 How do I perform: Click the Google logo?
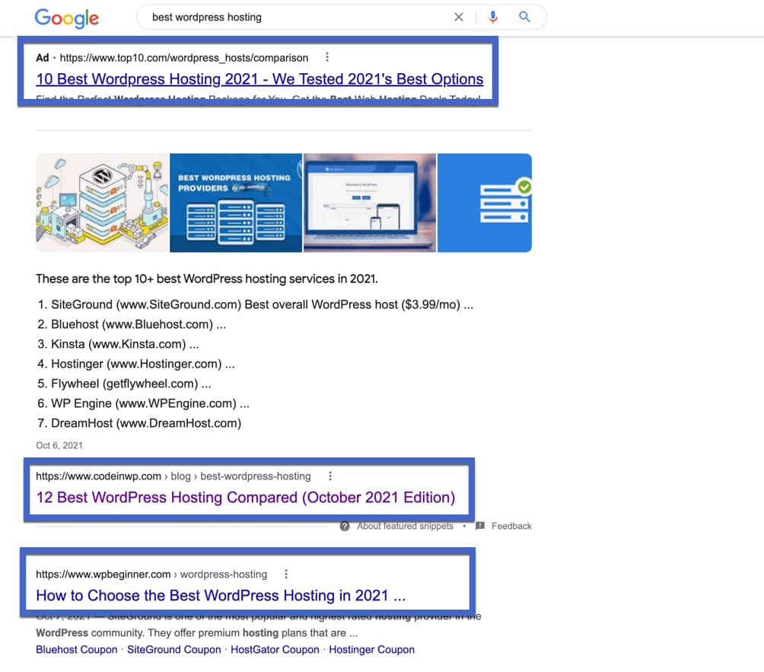(x=66, y=18)
